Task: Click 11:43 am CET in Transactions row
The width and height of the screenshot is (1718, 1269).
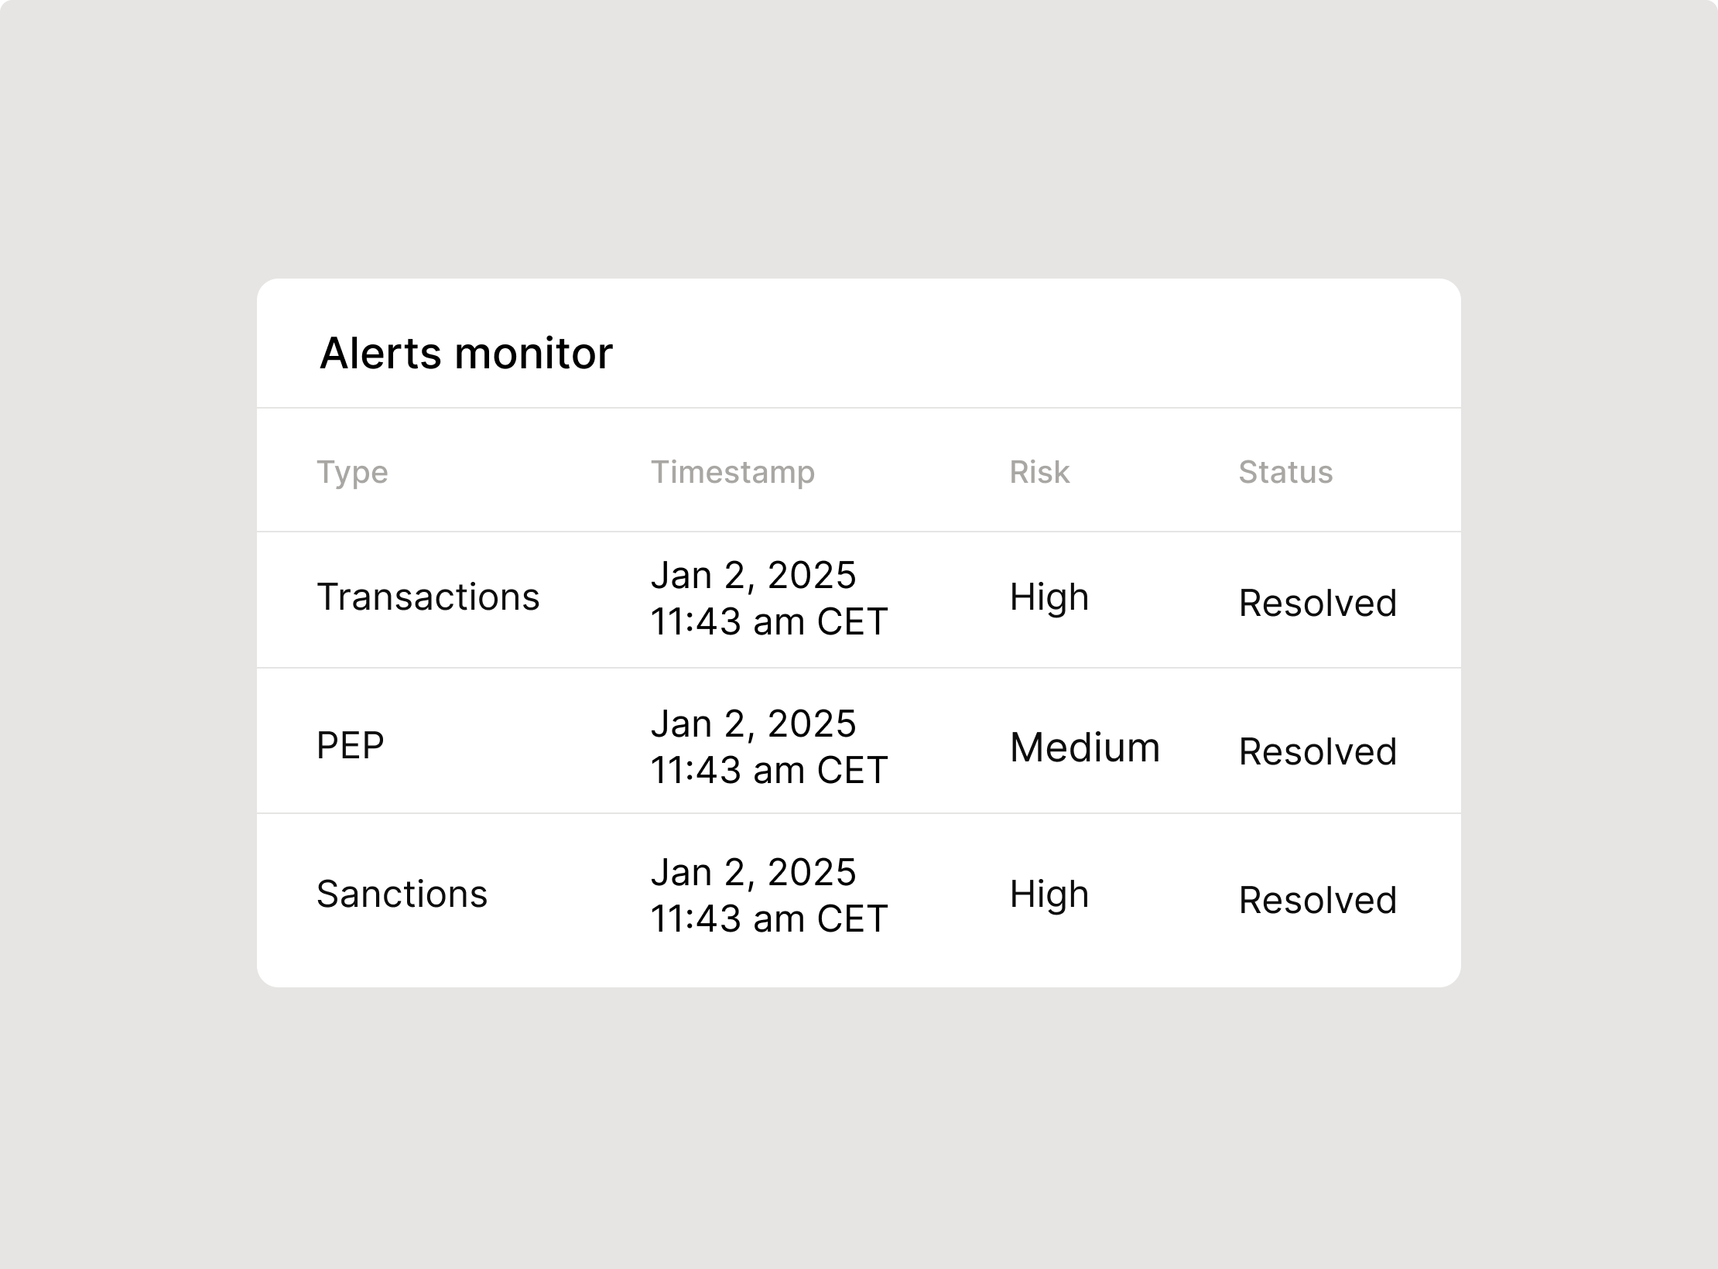Action: [769, 621]
